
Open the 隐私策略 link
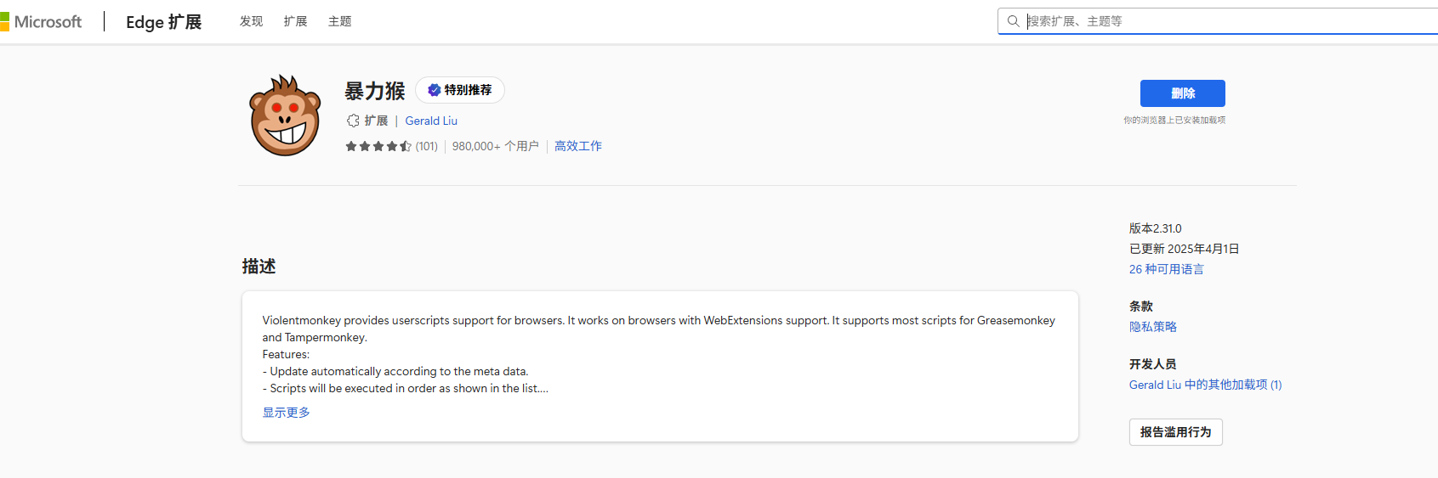pos(1152,327)
